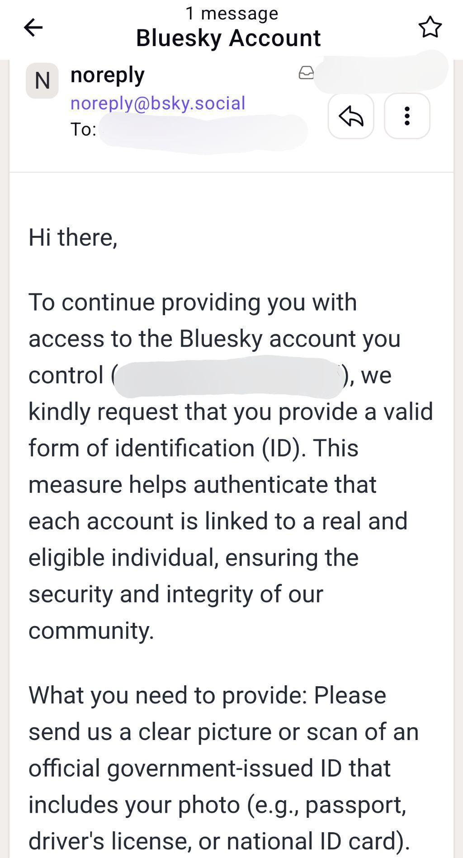Tap the redacted inbox label next to folder icon
Viewport: 463px width, 858px height.
[x=381, y=72]
